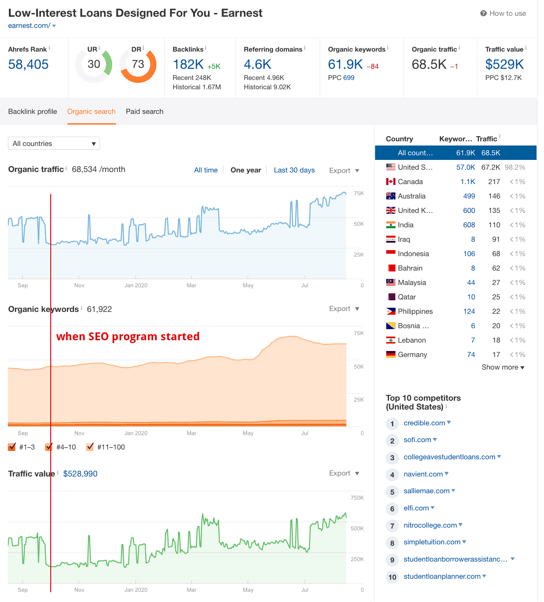Click the 1.1K Canada keywords value

point(468,182)
